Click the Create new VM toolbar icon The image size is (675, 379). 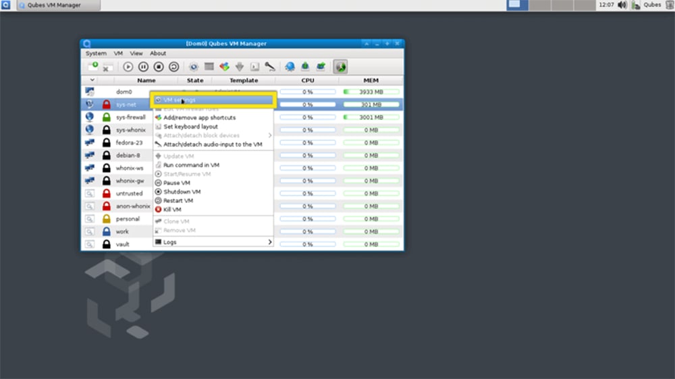coord(92,66)
